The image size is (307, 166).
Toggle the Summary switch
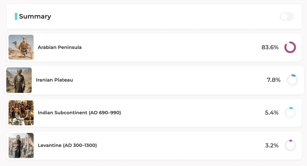click(287, 16)
